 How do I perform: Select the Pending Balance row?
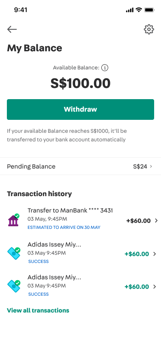81,166
